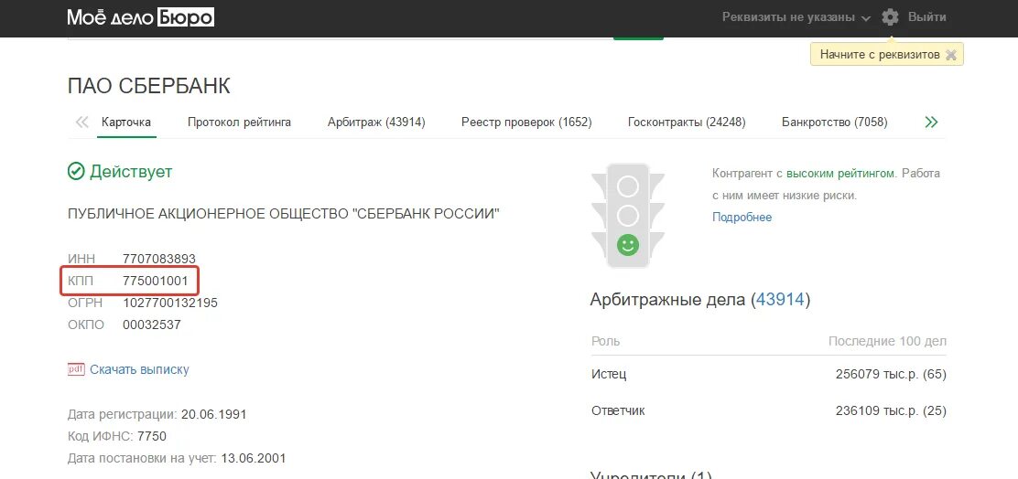This screenshot has width=1018, height=479.
Task: Log out via Выйти
Action: [x=927, y=17]
